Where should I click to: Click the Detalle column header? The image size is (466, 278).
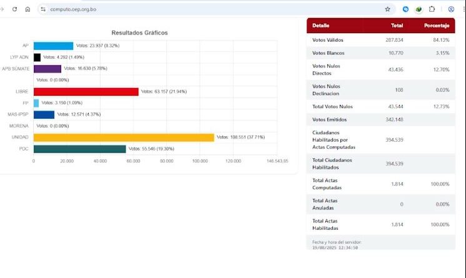pos(320,26)
